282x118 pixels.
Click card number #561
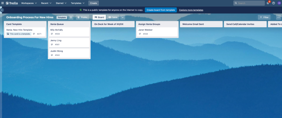[57, 45]
